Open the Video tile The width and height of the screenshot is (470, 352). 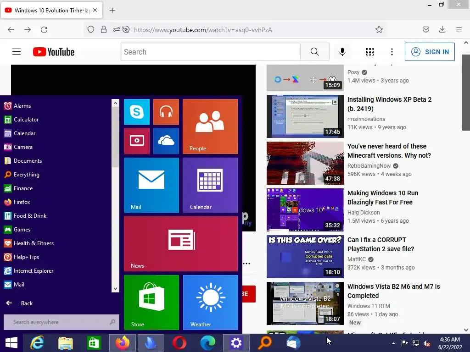pyautogui.click(x=137, y=141)
